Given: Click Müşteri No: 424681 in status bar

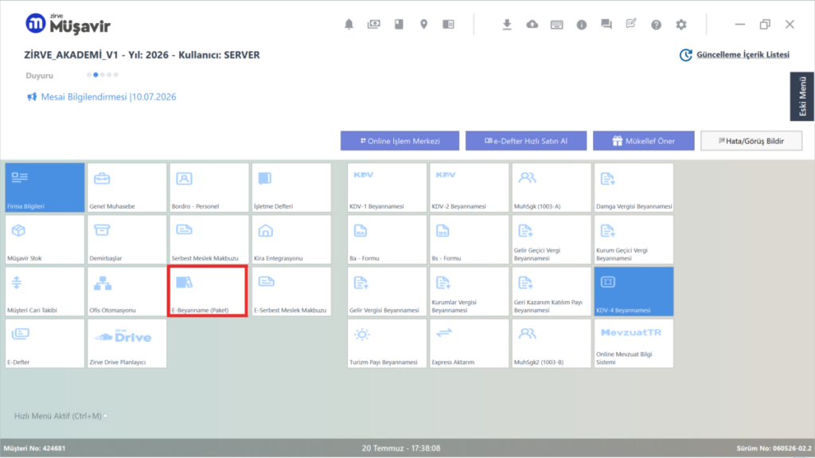Looking at the screenshot, I should coord(34,448).
